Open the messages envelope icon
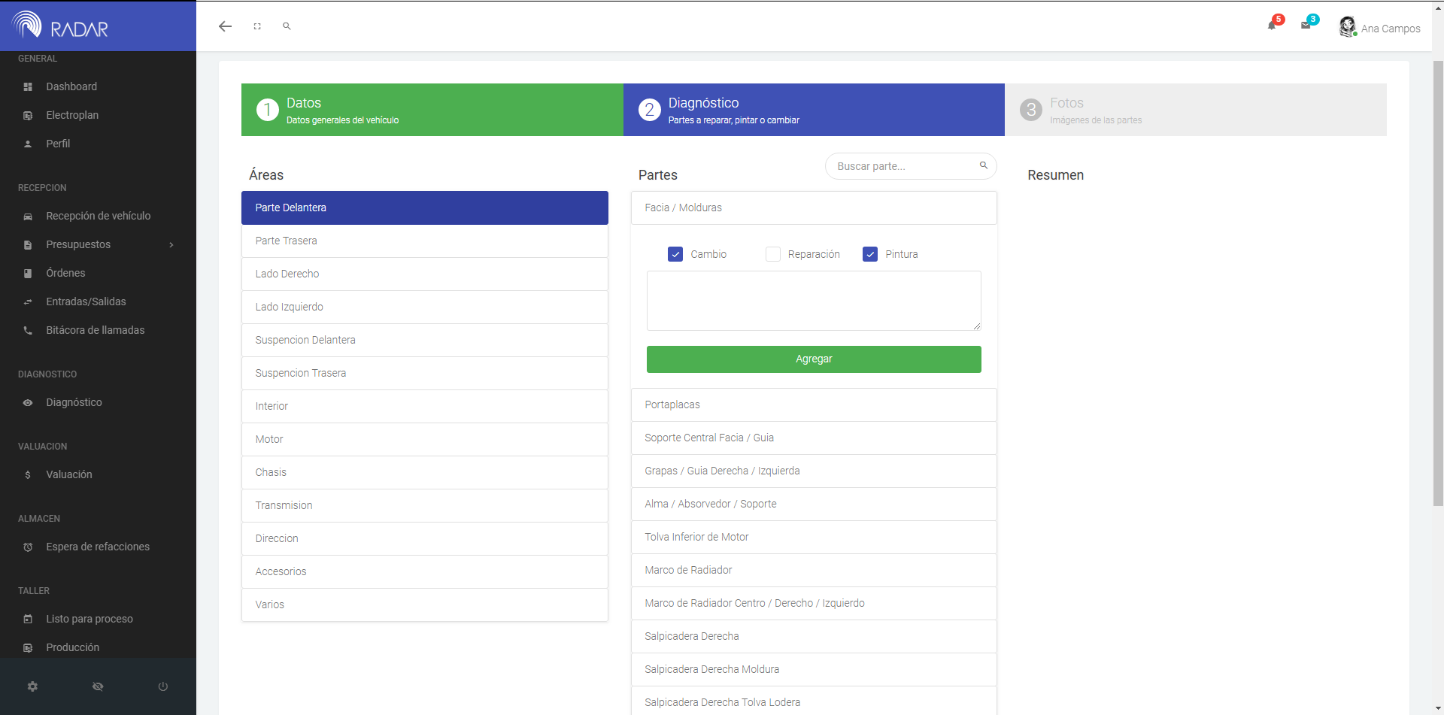The width and height of the screenshot is (1444, 715). (1306, 25)
